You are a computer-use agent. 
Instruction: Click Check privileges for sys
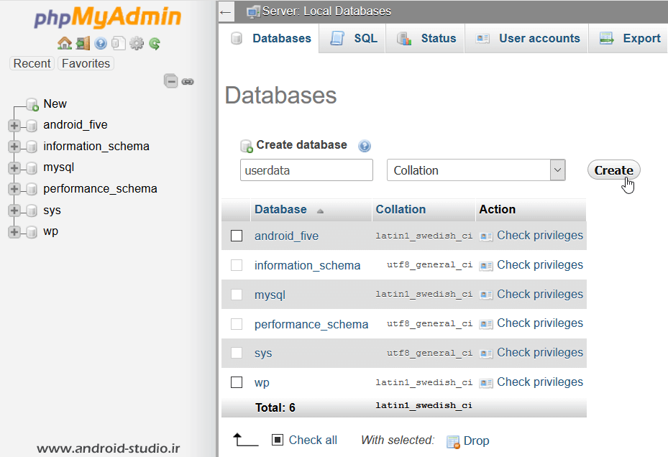coord(540,353)
